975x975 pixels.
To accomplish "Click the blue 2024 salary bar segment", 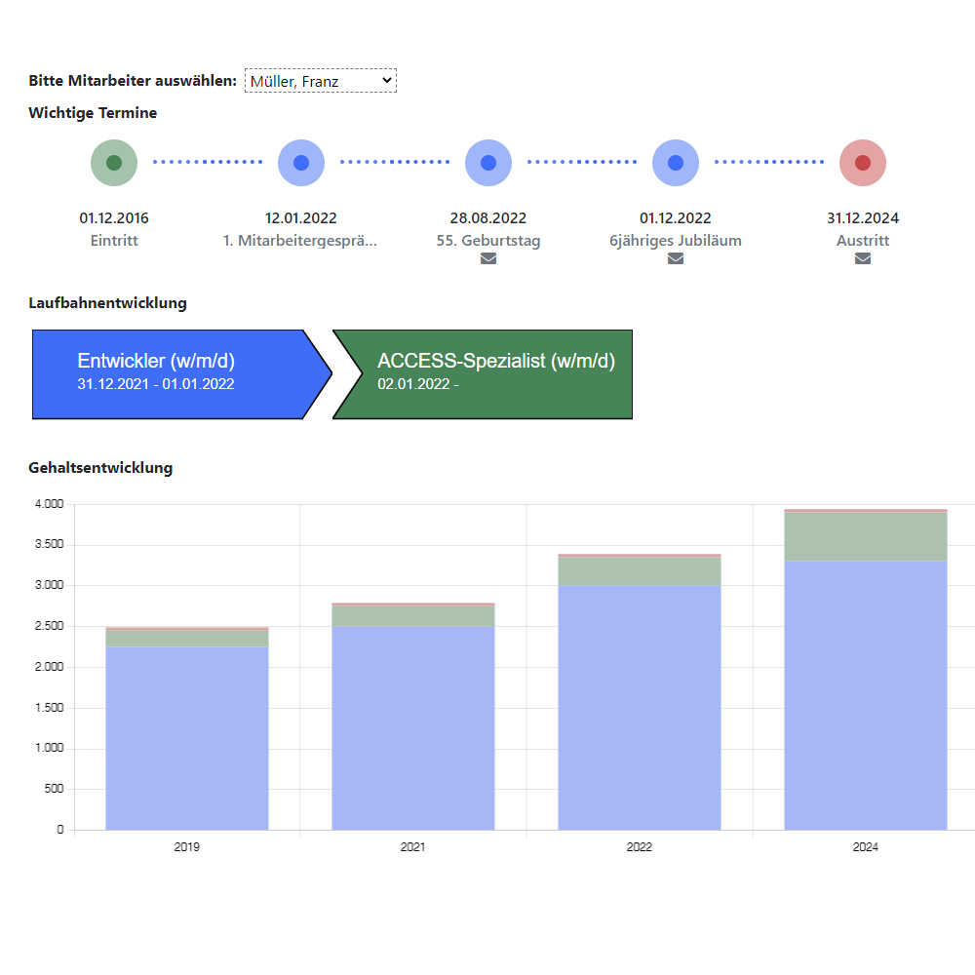I will (x=866, y=695).
